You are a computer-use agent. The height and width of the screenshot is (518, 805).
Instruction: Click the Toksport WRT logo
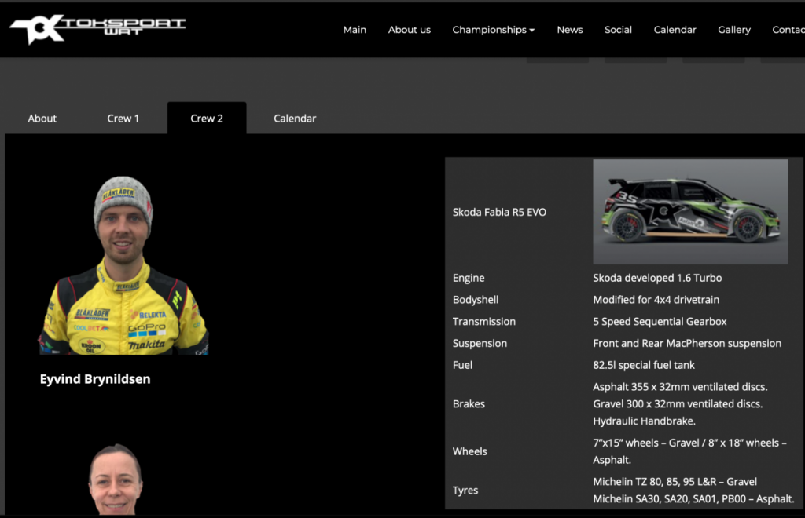click(97, 28)
